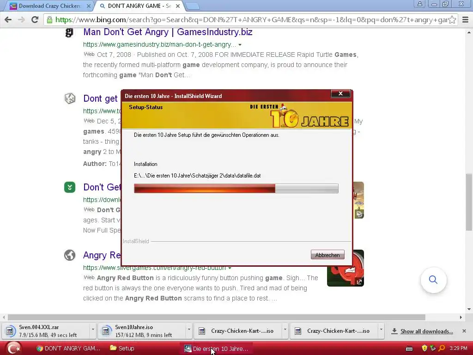Click the datafile.dat installation path text
473x355 pixels.
[197, 176]
